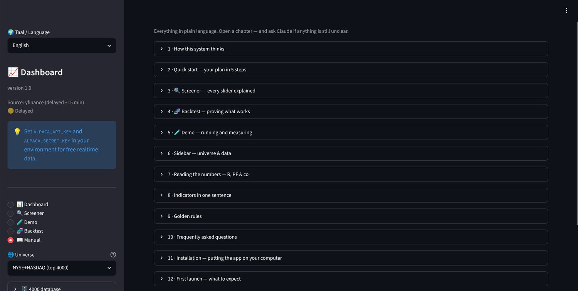Image resolution: width=578 pixels, height=291 pixels.
Task: Open the three-dot main menu
Action: [x=566, y=10]
